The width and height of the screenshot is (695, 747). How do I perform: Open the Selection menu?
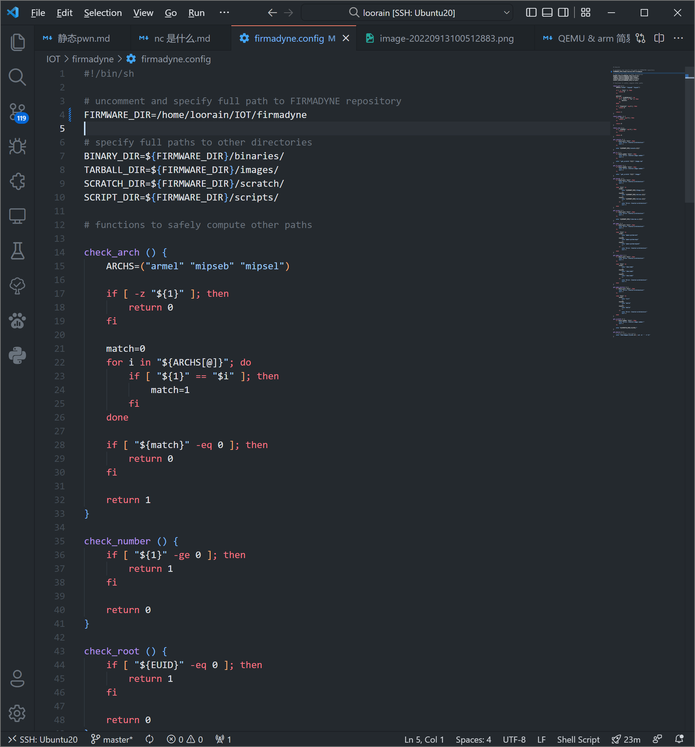coord(103,13)
